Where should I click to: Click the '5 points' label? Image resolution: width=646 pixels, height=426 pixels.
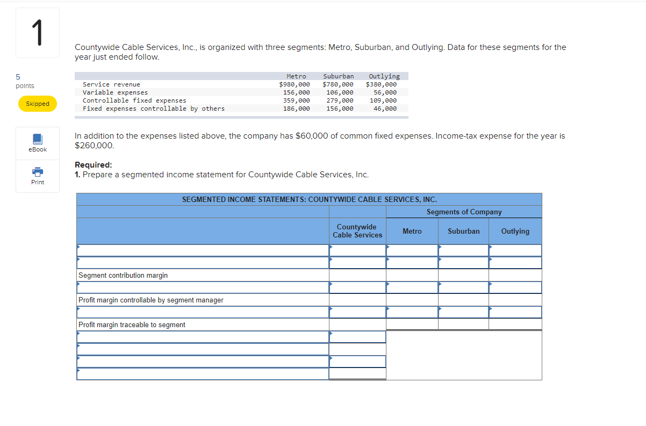25,82
